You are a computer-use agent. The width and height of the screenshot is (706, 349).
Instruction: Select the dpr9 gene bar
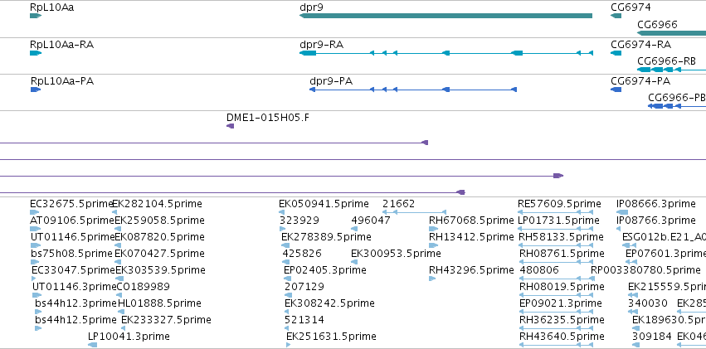click(x=446, y=16)
